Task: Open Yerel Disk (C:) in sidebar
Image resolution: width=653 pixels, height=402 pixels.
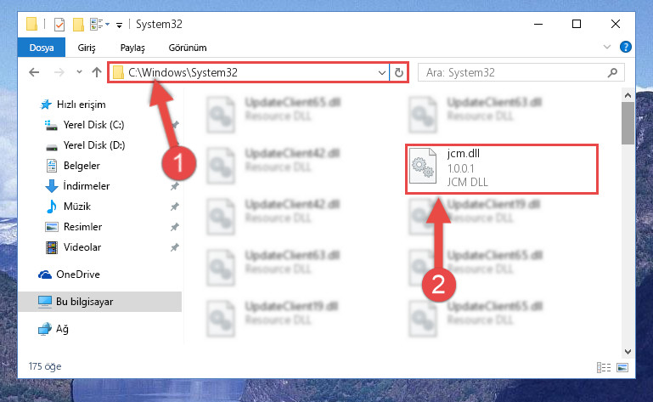Action: coord(93,125)
